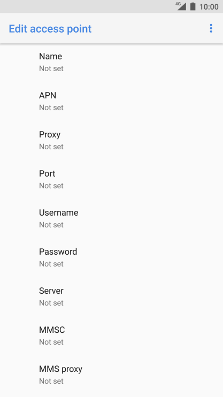Open the Name setting

coord(111,62)
